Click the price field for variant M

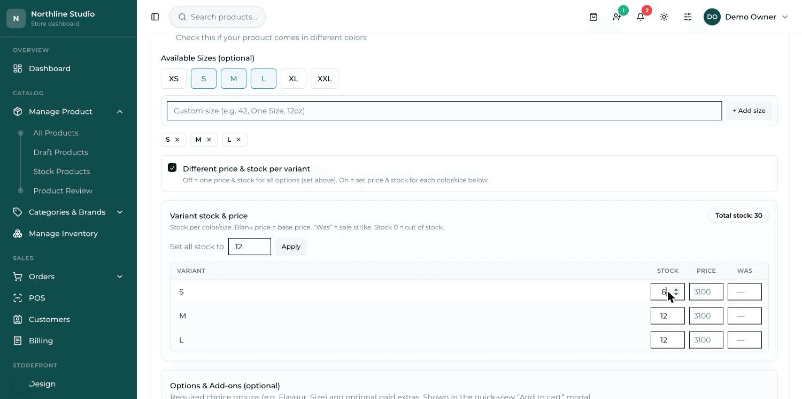tap(706, 316)
